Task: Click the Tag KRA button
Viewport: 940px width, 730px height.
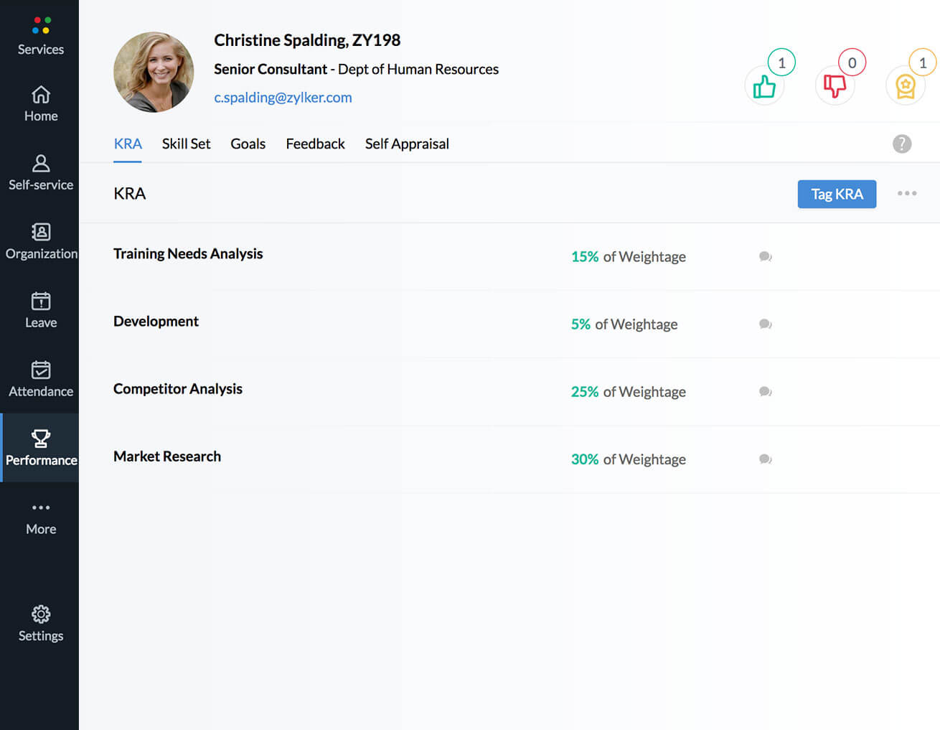Action: [837, 194]
